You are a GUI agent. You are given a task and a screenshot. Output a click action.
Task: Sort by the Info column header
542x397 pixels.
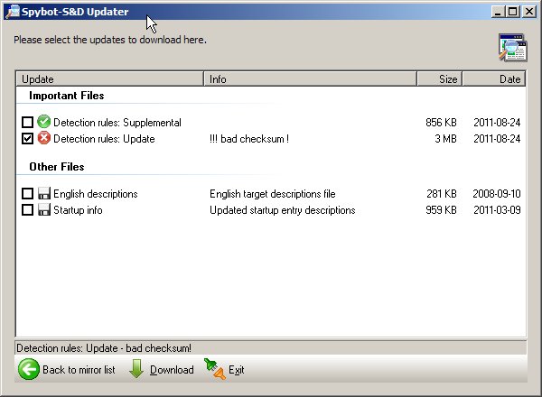pyautogui.click(x=310, y=79)
